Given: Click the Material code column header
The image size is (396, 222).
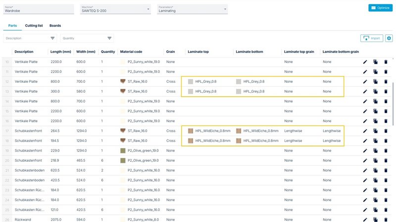Looking at the screenshot, I should 131,52.
